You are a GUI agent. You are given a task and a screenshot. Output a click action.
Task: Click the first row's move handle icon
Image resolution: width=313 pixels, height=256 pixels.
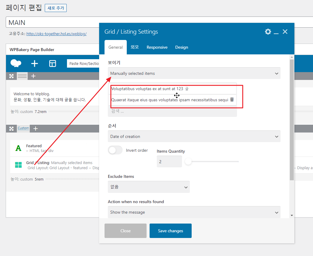(x=11, y=76)
